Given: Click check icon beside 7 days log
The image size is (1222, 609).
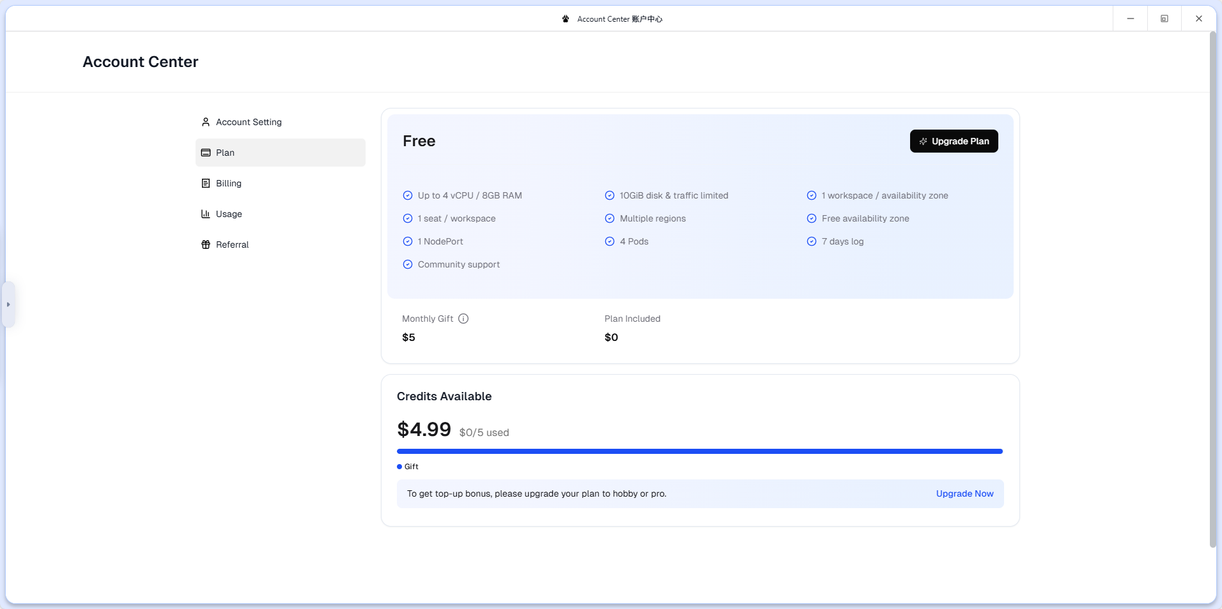Looking at the screenshot, I should click(x=812, y=241).
